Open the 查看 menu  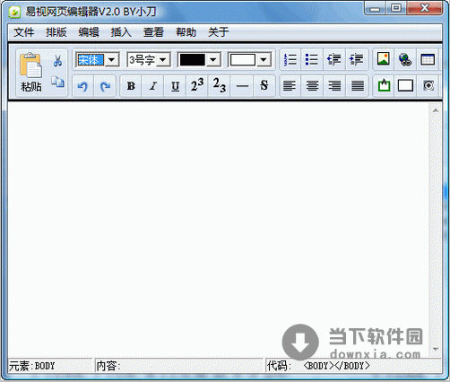pos(153,32)
